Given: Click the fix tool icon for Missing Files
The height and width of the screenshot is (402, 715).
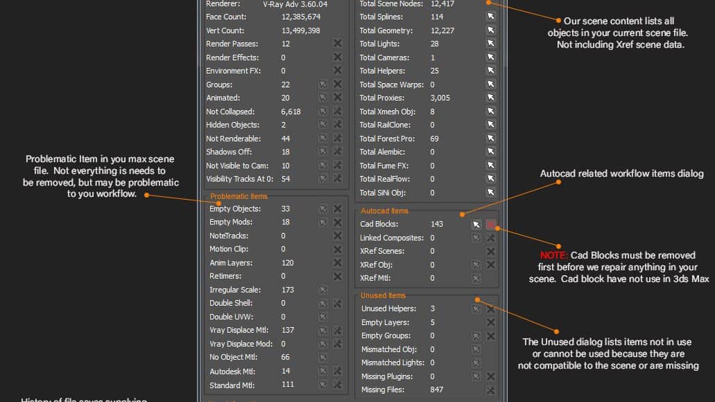Looking at the screenshot, I should (x=491, y=390).
